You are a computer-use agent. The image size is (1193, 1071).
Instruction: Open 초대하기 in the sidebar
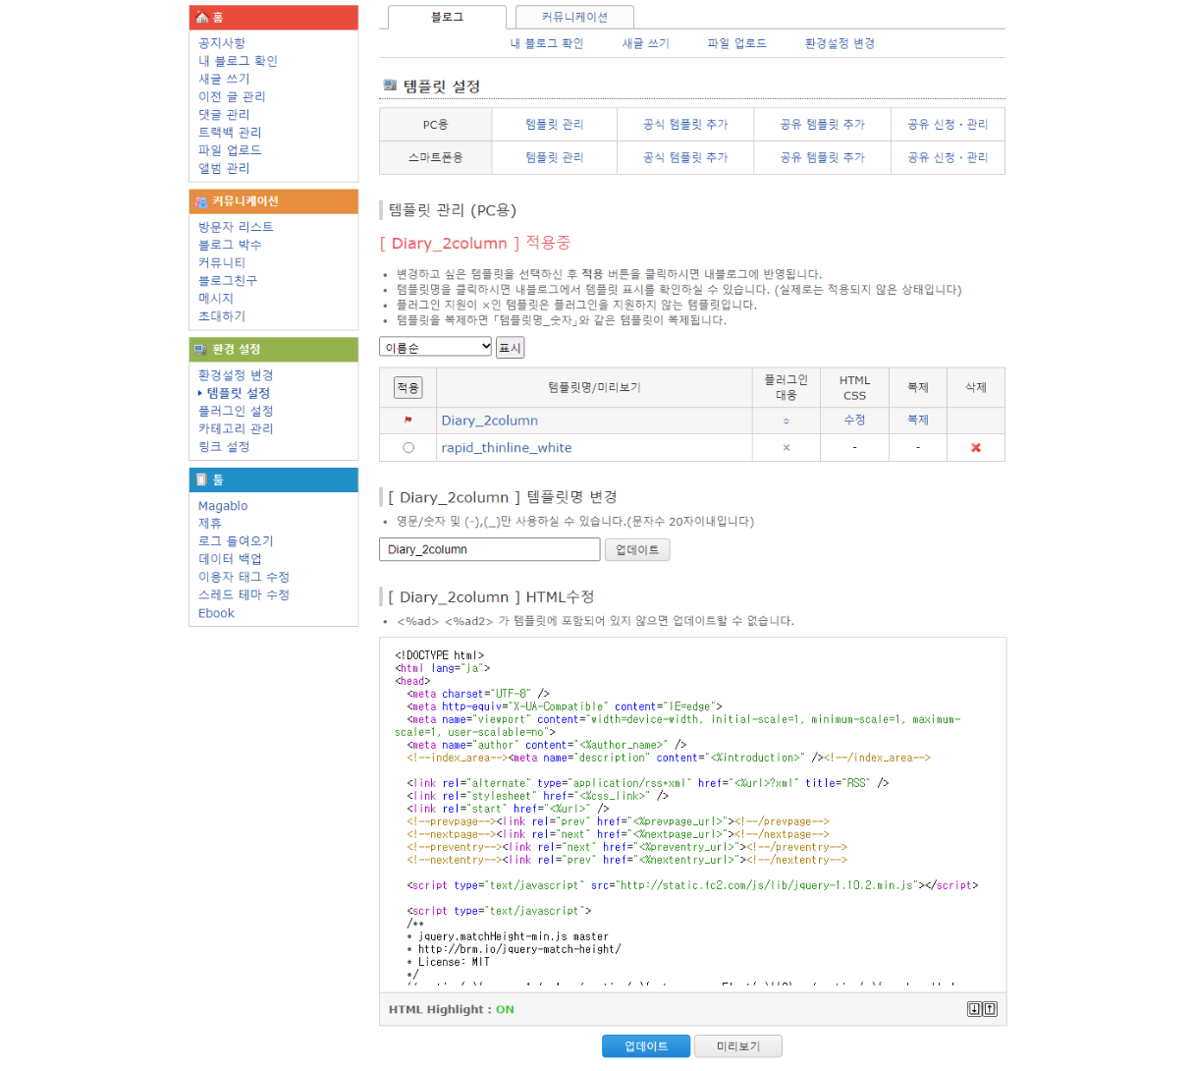click(x=222, y=316)
